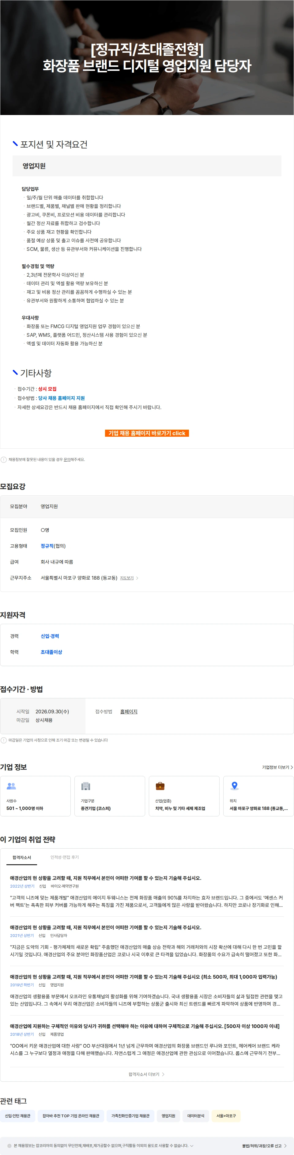This screenshot has width=294, height=1155.
Task: Open 기업정보 더보기 link
Action: 277,767
